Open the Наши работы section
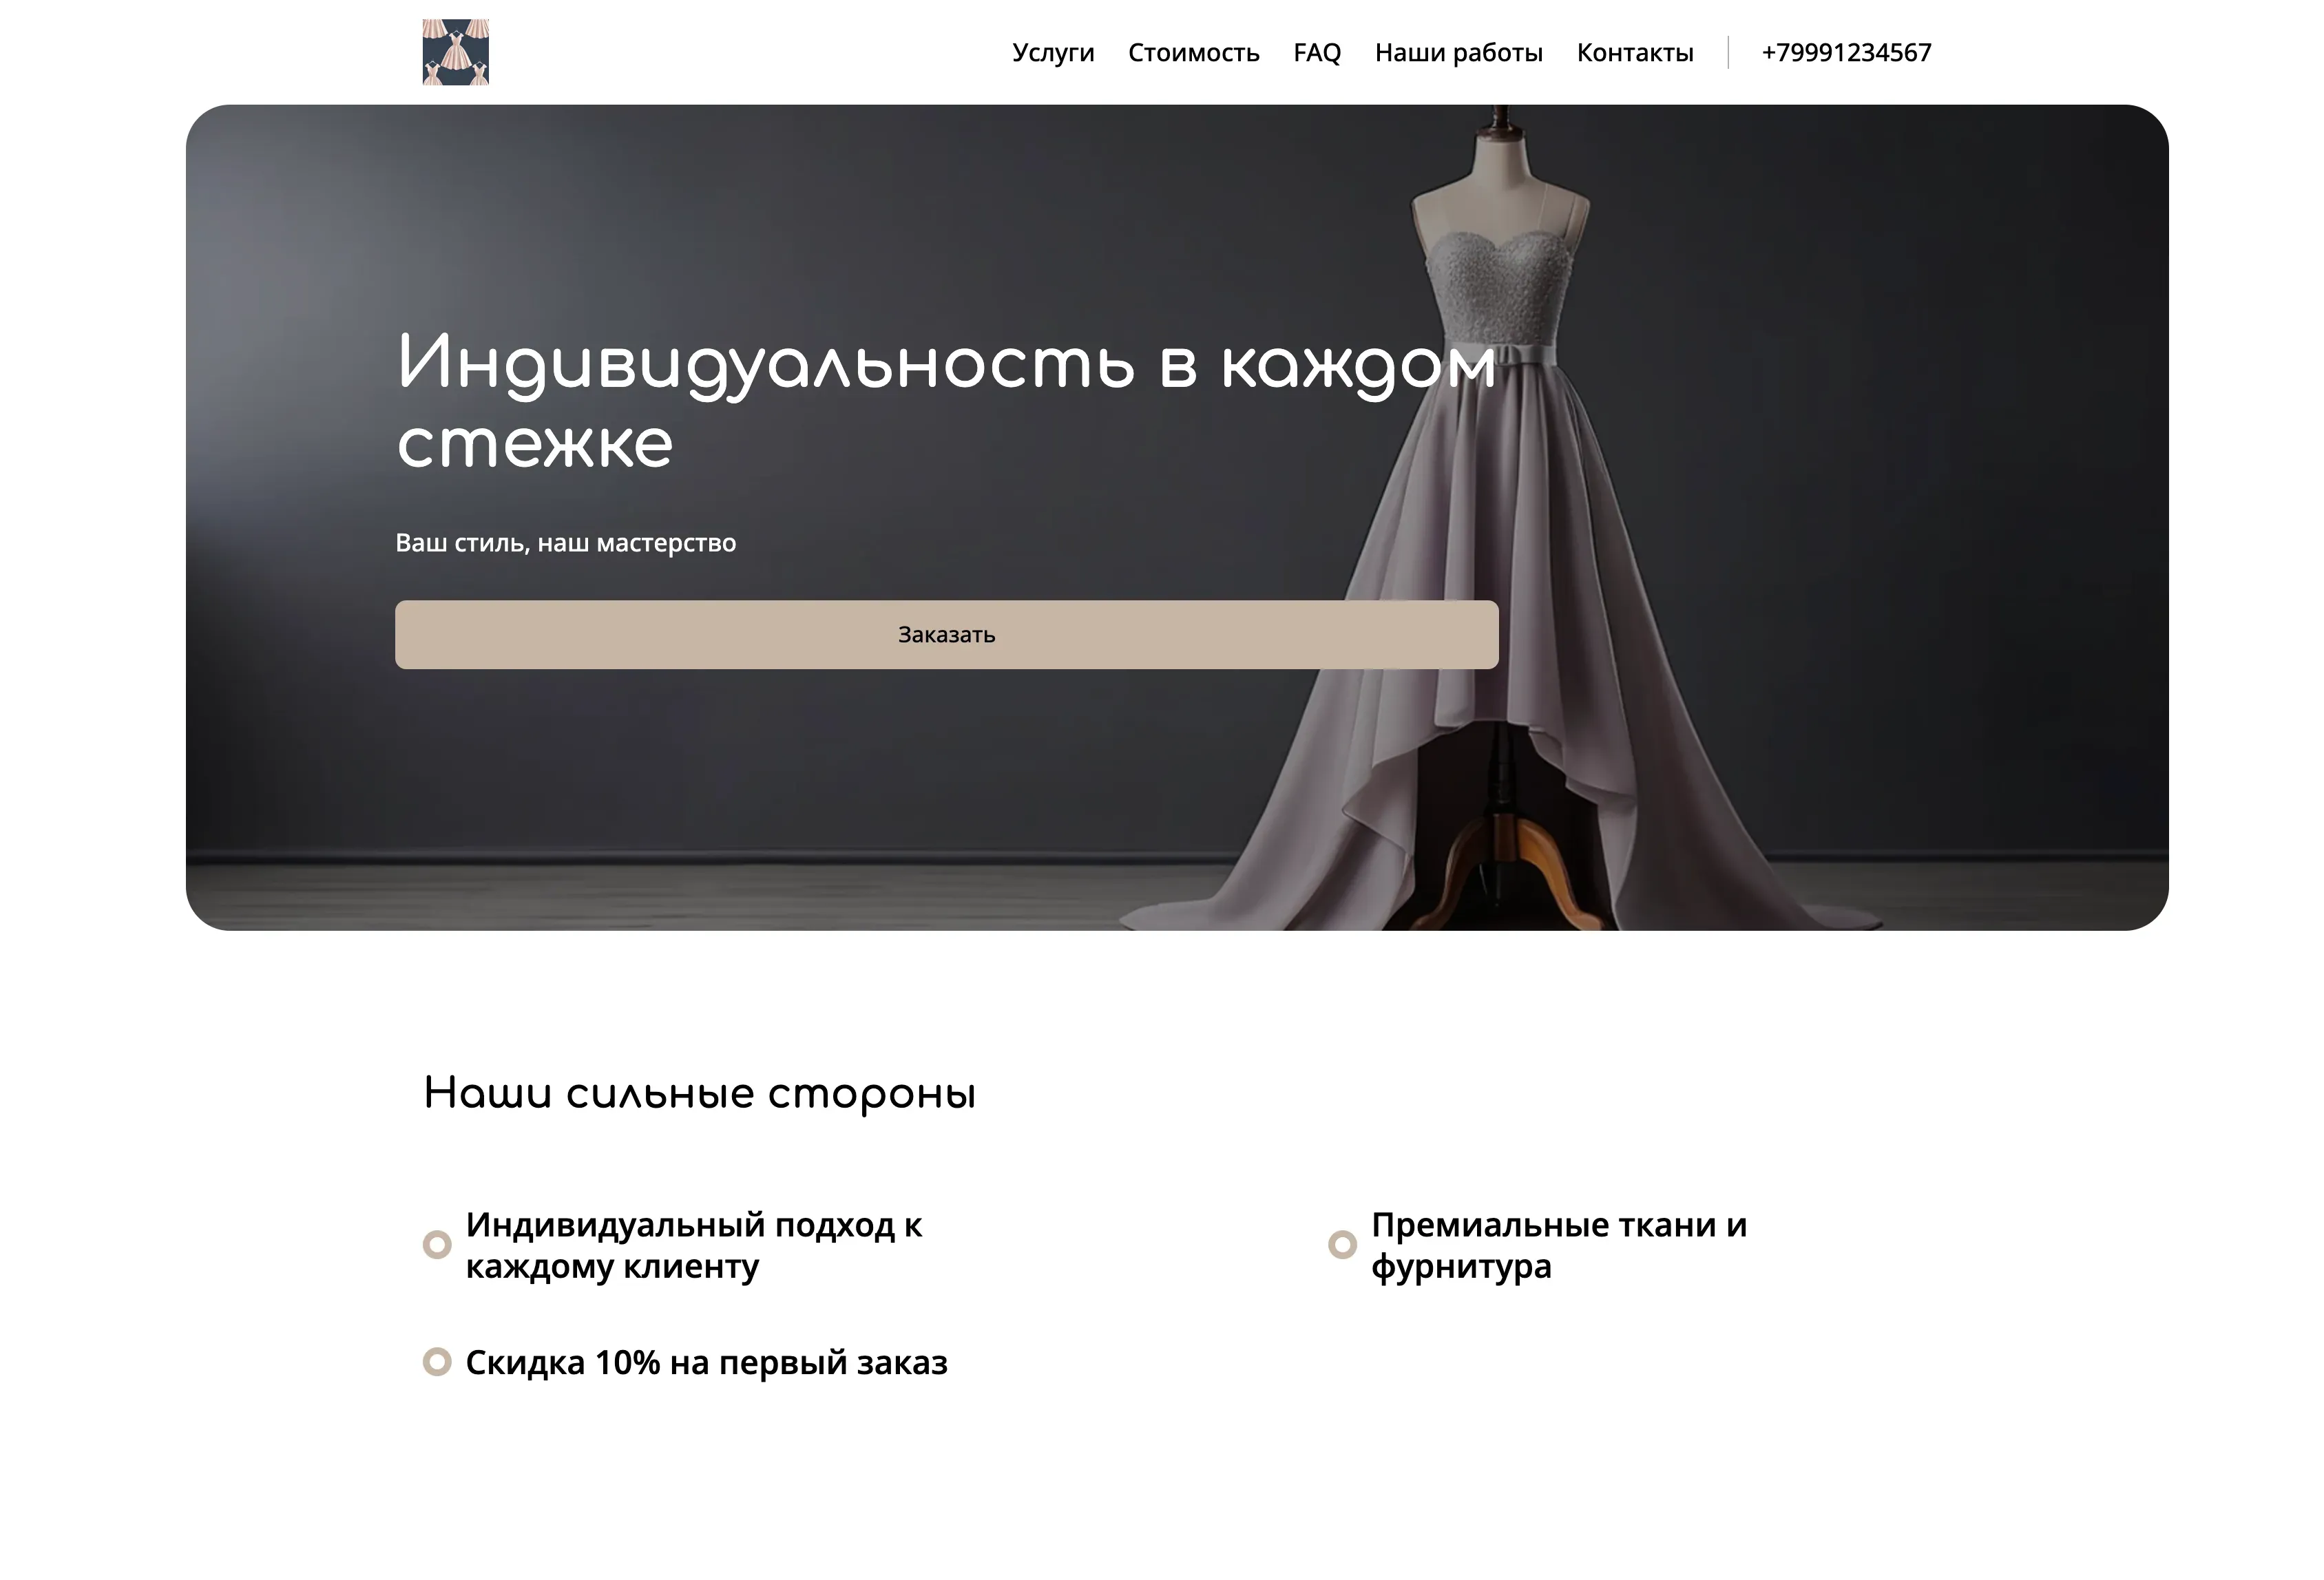The height and width of the screenshot is (1580, 2324). (x=1459, y=52)
